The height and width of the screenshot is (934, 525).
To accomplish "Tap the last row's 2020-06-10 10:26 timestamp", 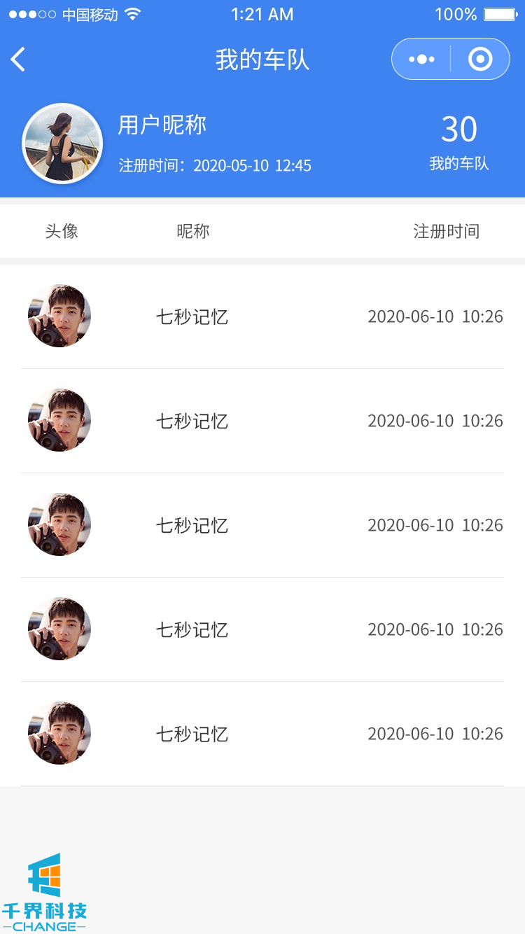I will click(435, 734).
